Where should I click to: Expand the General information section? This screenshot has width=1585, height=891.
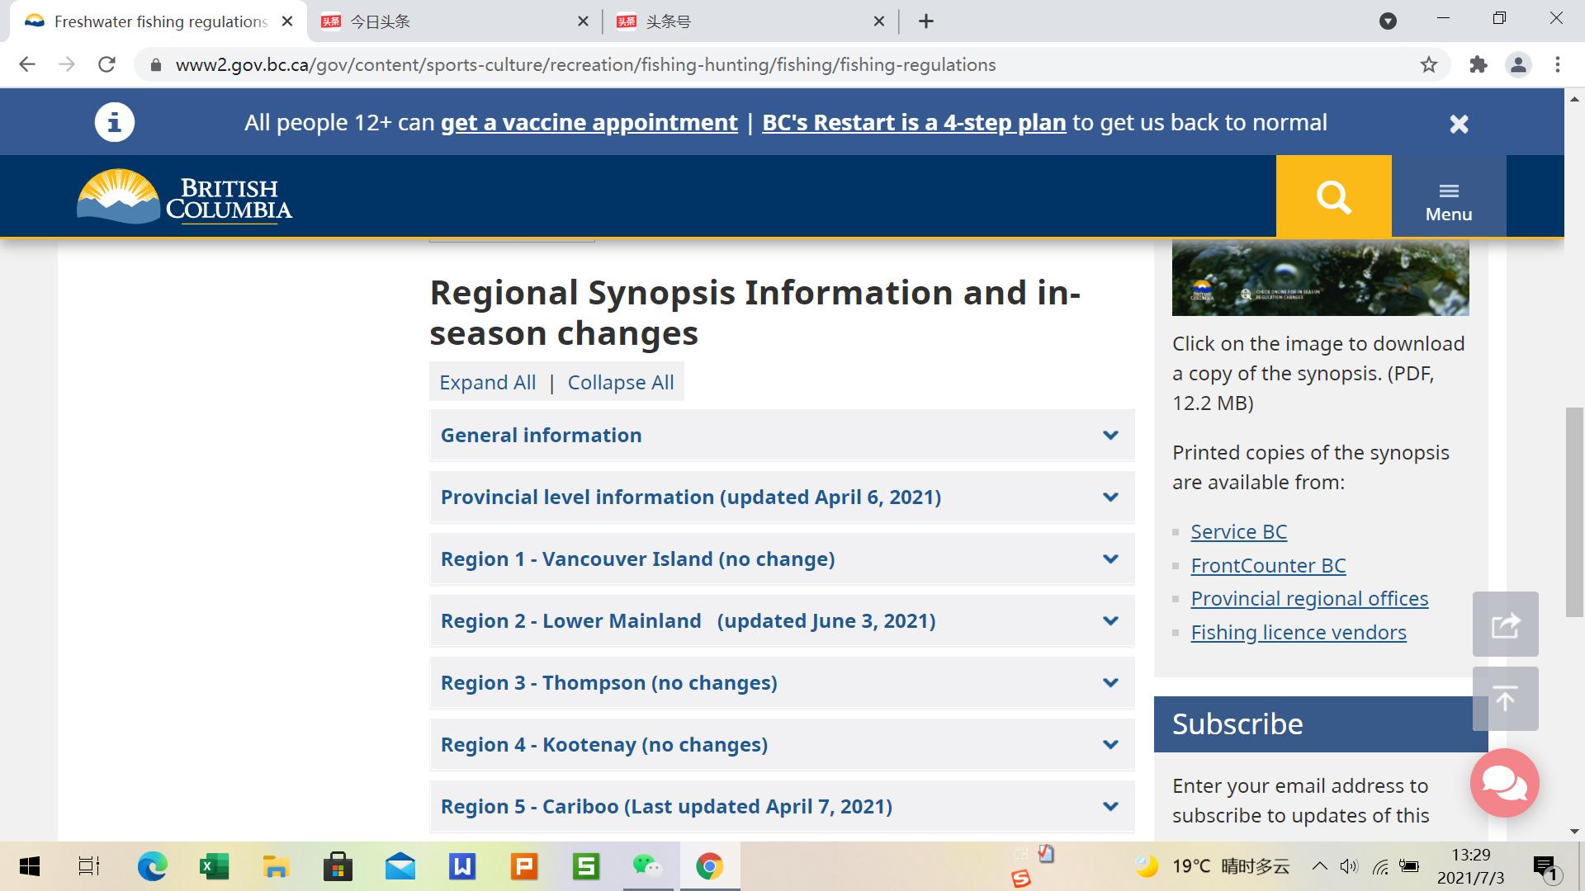click(x=781, y=436)
